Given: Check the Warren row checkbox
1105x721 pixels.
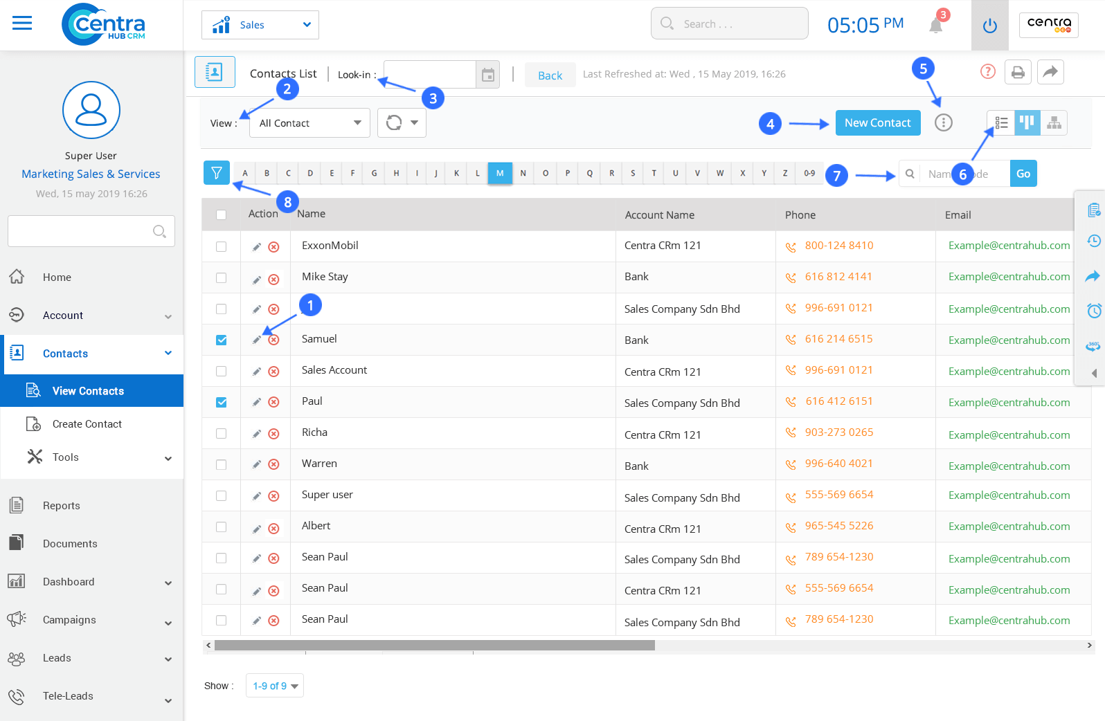Looking at the screenshot, I should pyautogui.click(x=222, y=464).
